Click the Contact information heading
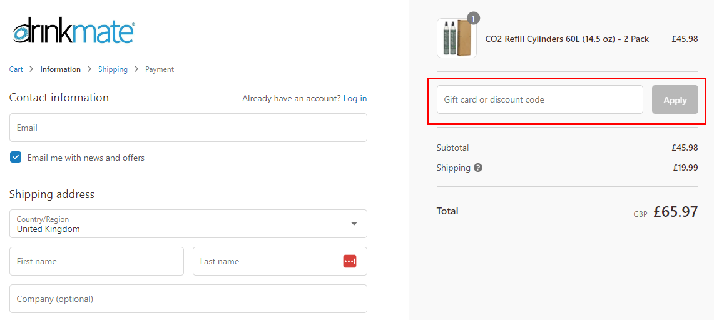The image size is (714, 320). pos(59,97)
